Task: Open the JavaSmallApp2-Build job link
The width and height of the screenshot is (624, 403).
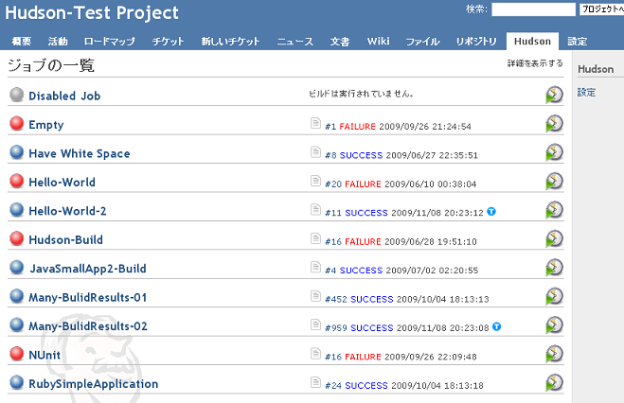Action: click(x=88, y=269)
